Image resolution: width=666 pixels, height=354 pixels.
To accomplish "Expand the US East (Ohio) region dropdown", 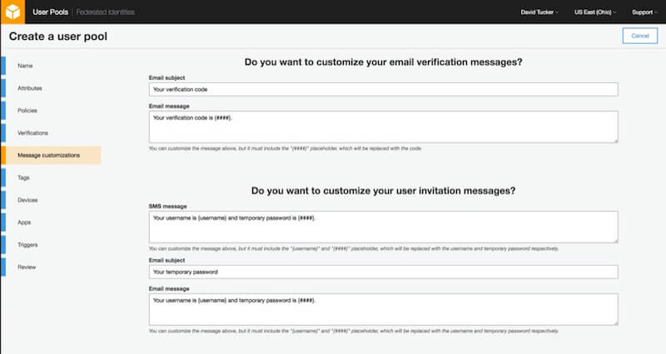I will [596, 12].
